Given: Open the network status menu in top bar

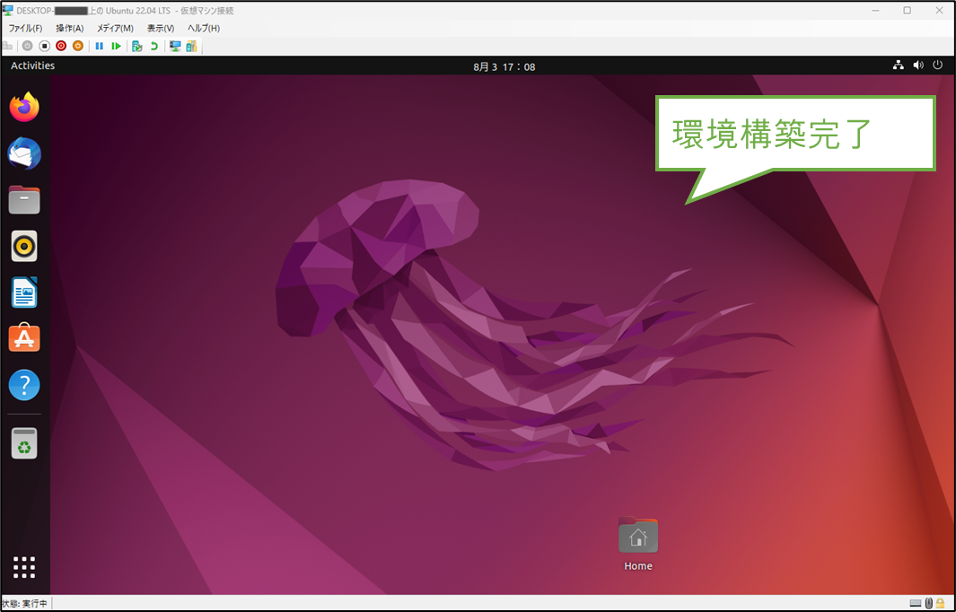Looking at the screenshot, I should coord(898,65).
